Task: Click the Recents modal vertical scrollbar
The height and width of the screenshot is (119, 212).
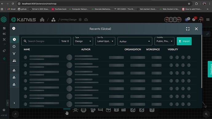Action: (202, 61)
